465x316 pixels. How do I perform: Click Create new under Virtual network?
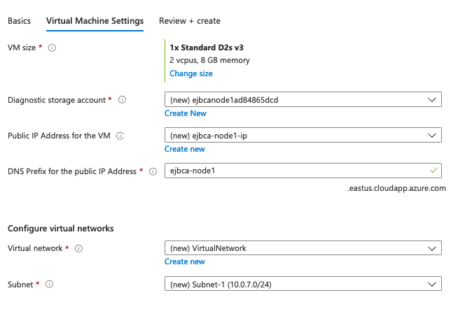(x=184, y=261)
